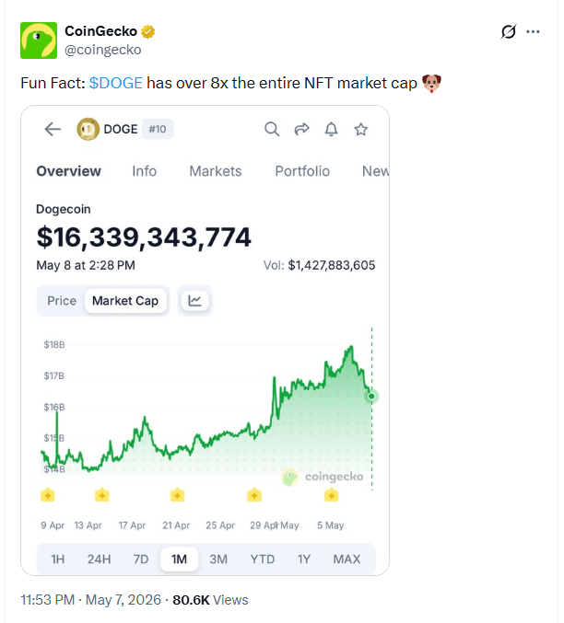Select the MAX time range
Image resolution: width=564 pixels, height=623 pixels.
click(347, 559)
